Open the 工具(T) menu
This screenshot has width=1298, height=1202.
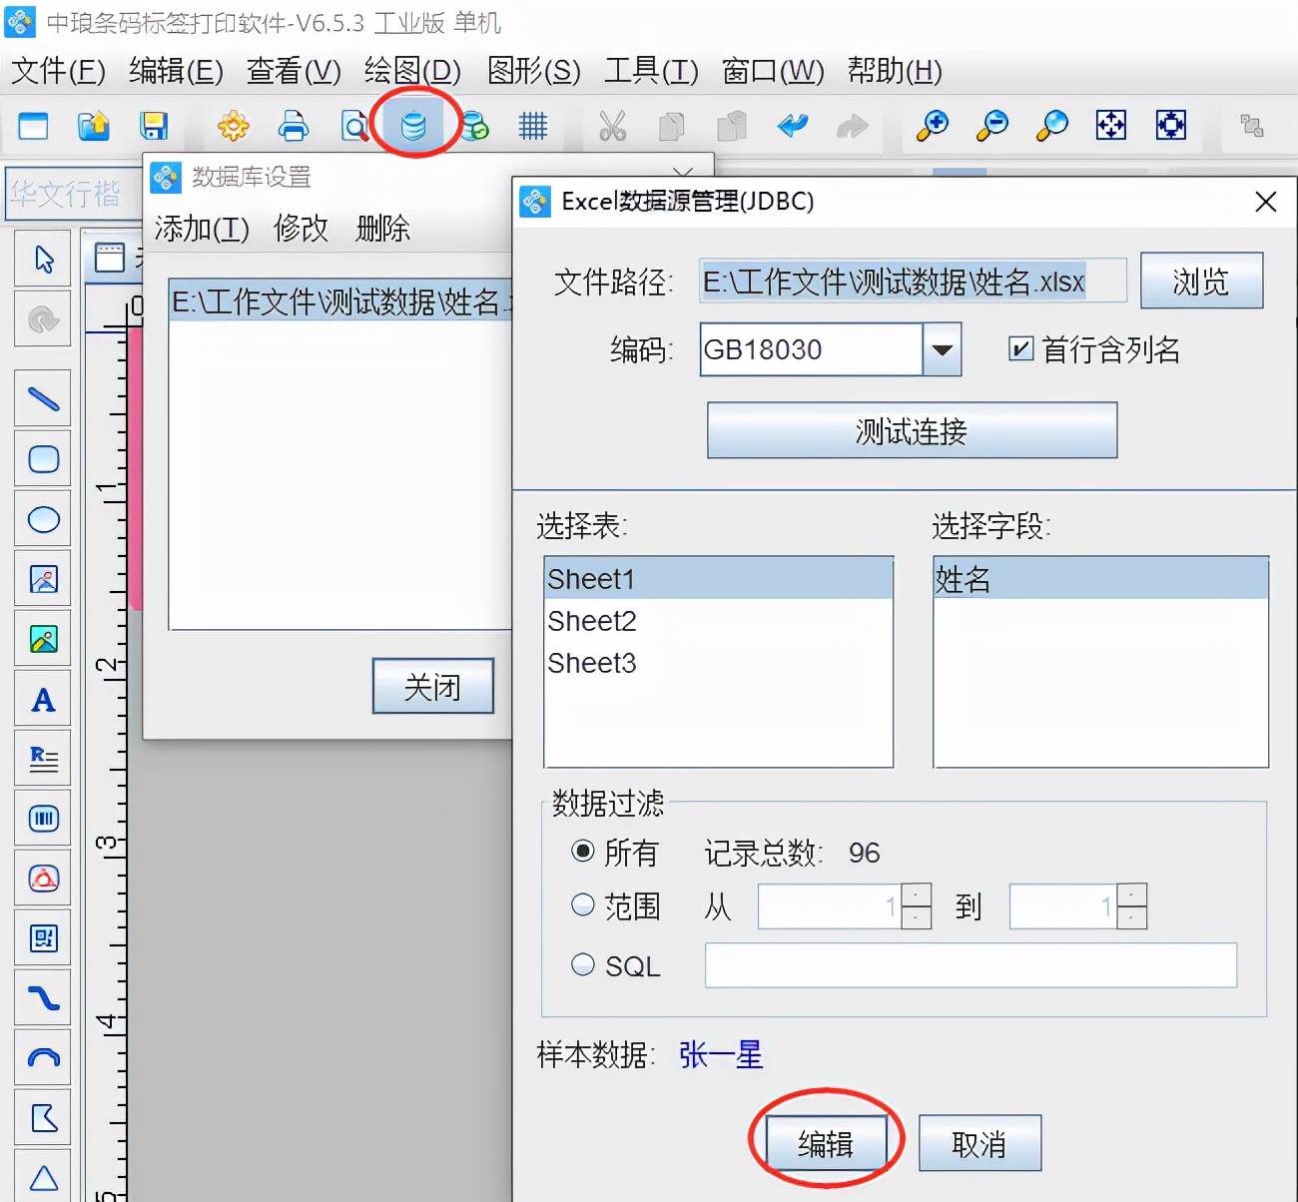click(651, 71)
